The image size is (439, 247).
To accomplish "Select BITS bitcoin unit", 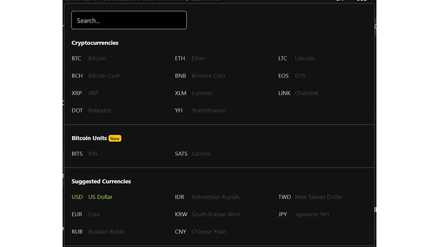I will tap(85, 154).
